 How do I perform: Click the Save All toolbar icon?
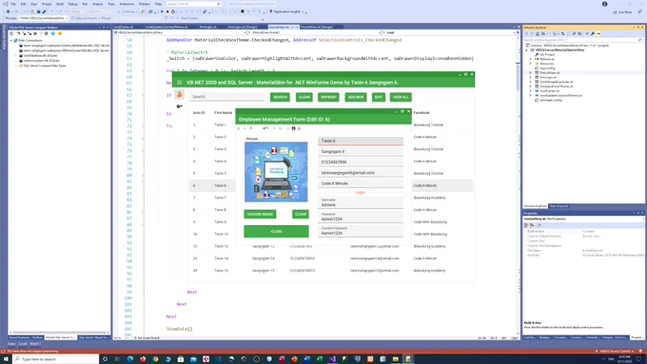[44, 11]
